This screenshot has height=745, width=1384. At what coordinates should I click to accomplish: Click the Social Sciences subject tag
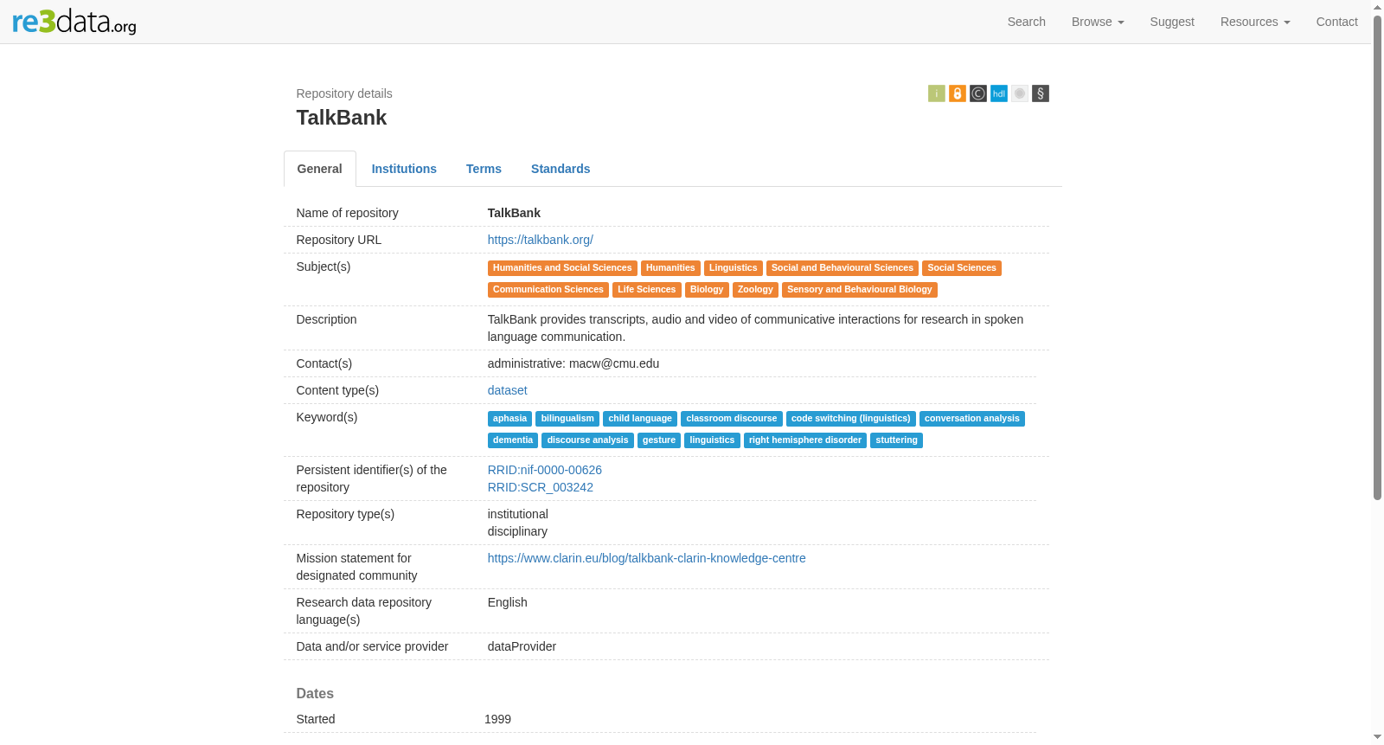point(962,268)
